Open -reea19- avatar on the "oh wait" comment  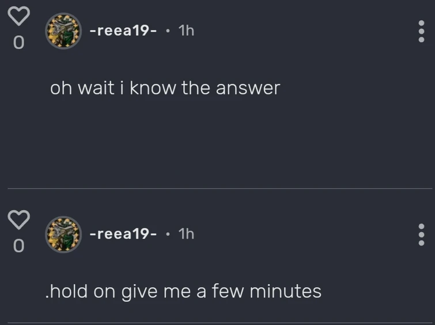pos(63,31)
